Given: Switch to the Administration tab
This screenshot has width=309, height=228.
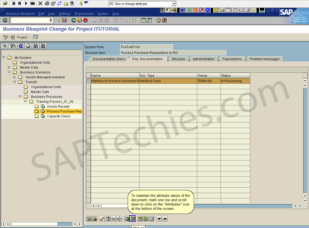Looking at the screenshot, I should pyautogui.click(x=204, y=59).
